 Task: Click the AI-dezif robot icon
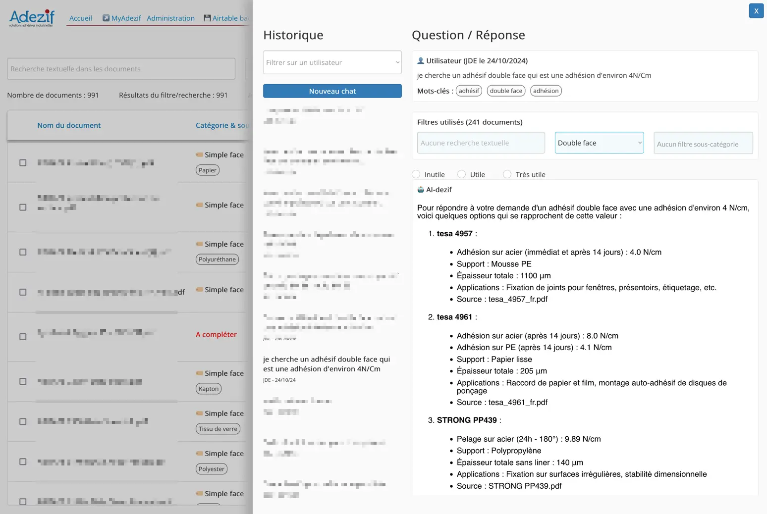(x=421, y=190)
